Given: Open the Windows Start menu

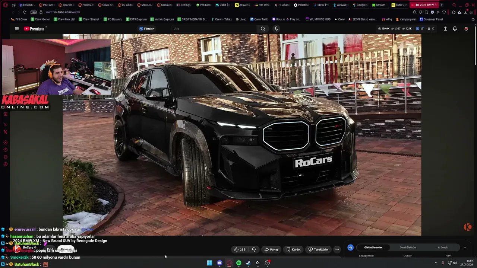Looking at the screenshot, I should [210, 263].
